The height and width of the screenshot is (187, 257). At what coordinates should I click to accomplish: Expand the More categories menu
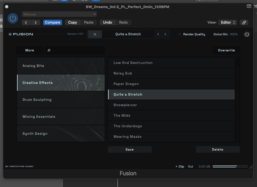(30, 50)
